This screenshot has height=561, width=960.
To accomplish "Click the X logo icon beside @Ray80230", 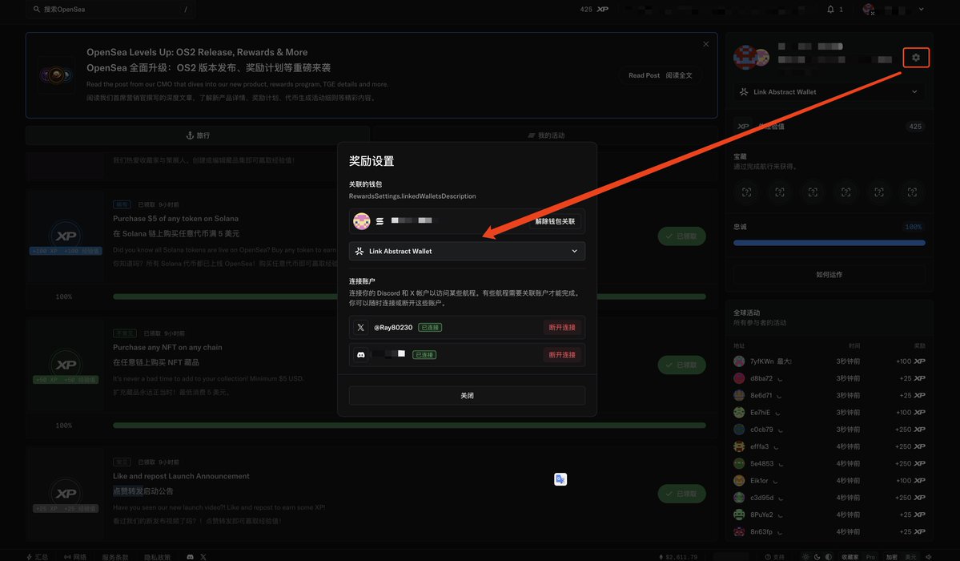I will pyautogui.click(x=360, y=328).
